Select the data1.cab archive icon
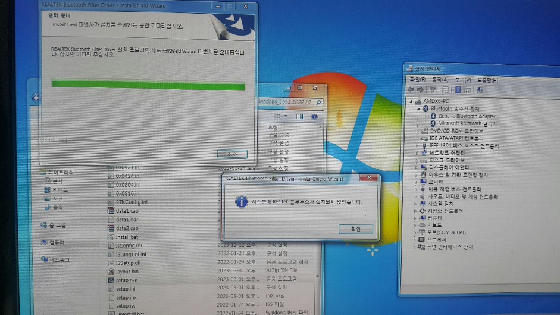Viewport: 560px width, 315px height. coord(111,211)
